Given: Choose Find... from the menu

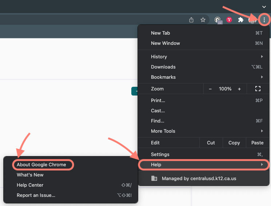Looking at the screenshot, I should coord(204,121).
